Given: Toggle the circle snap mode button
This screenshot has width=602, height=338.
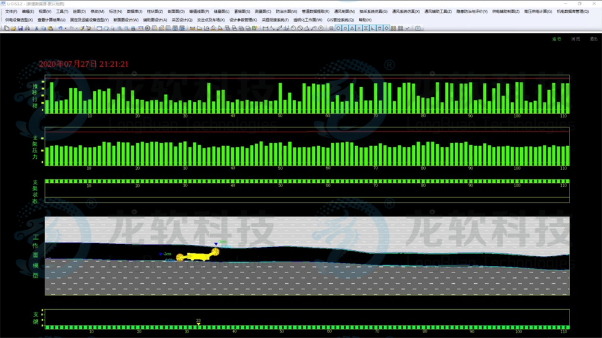Looking at the screenshot, I should tap(338, 28).
